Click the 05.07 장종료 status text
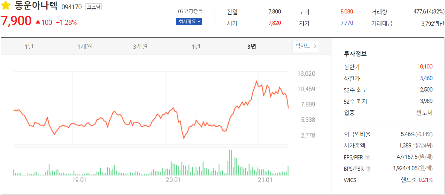Viewport: 445px width, 195px height. tap(190, 12)
